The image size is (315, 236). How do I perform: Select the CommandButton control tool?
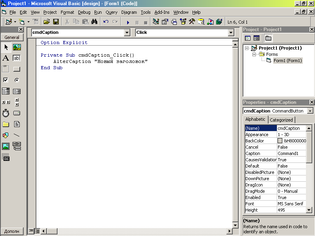[x=17, y=69]
